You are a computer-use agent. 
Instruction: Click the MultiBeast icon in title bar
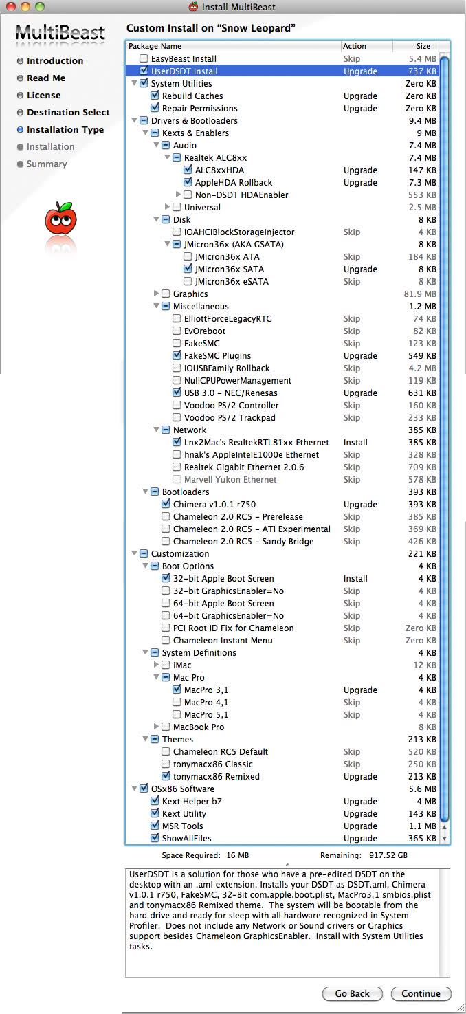193,7
